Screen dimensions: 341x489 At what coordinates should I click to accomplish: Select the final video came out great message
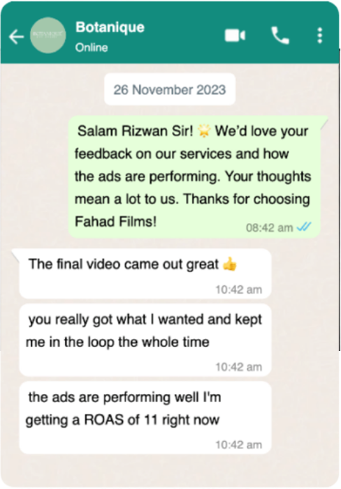pyautogui.click(x=145, y=273)
